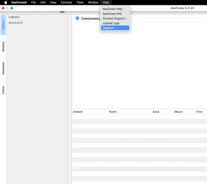Open the Tools menu

[x=80, y=2]
